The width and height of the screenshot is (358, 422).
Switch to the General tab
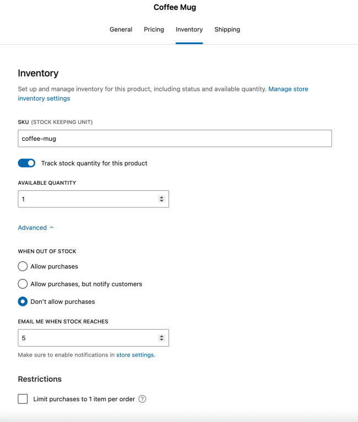click(x=121, y=30)
